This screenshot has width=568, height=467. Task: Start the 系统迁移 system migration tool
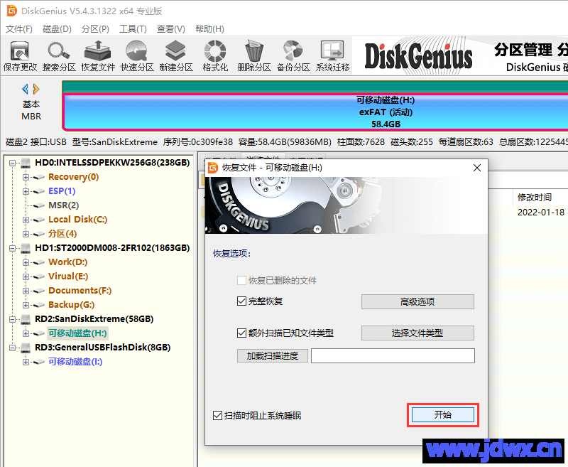pos(332,56)
